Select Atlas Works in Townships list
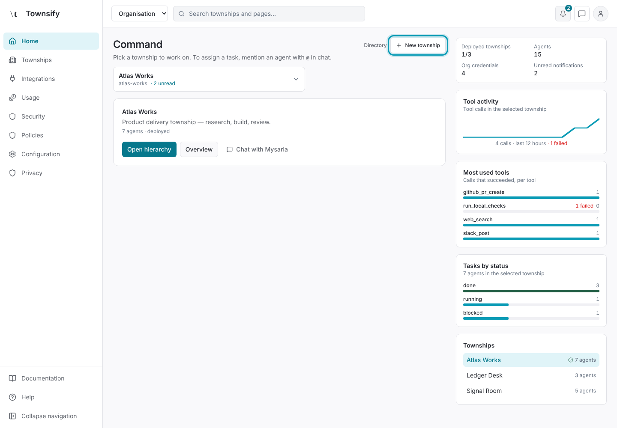Viewport: 617px width, 428px height. pos(531,360)
